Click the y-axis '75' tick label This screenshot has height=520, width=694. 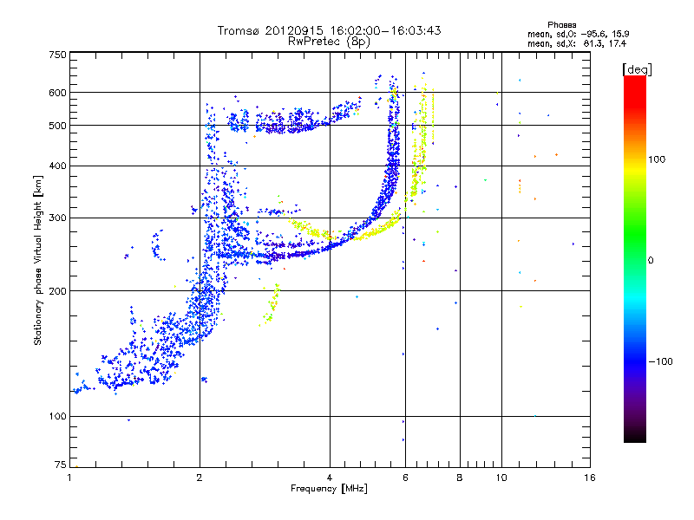pos(61,465)
